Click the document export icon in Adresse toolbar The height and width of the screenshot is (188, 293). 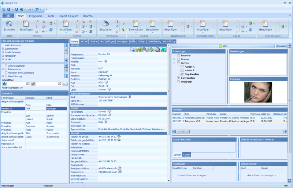pos(133,49)
